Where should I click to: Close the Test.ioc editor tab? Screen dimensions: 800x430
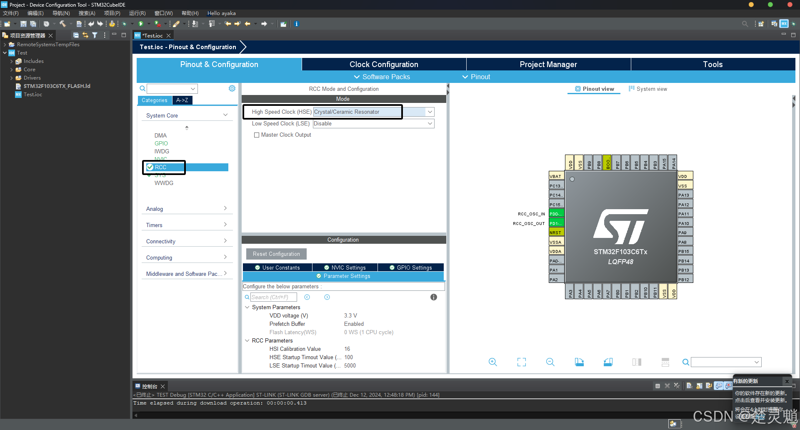[169, 36]
